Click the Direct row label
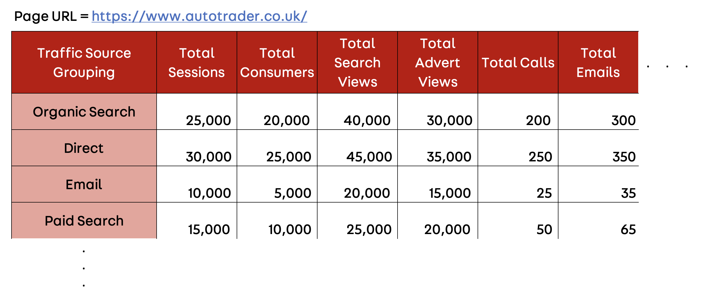The height and width of the screenshot is (303, 703). coord(84,148)
